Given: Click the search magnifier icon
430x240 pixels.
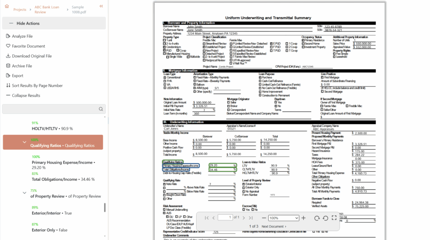Looking at the screenshot, I should click(101, 109).
